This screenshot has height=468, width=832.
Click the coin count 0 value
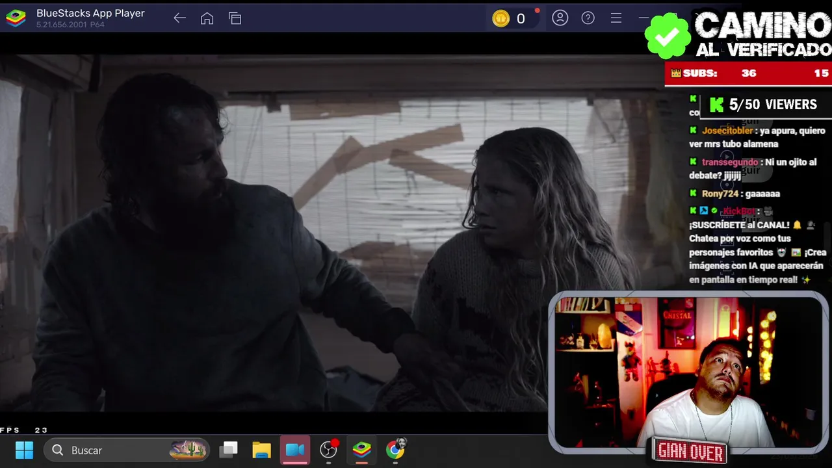[x=521, y=19]
